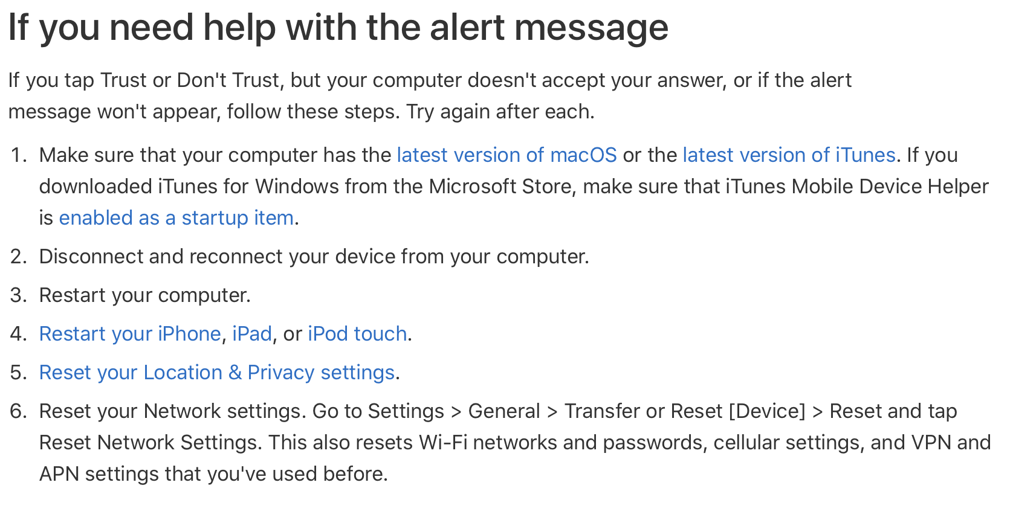Click the "Try again after each" sentence

[x=500, y=112]
